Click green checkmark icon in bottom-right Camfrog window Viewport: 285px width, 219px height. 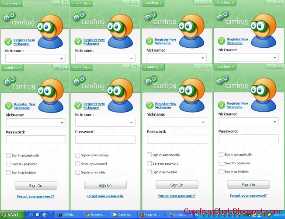pos(221,105)
